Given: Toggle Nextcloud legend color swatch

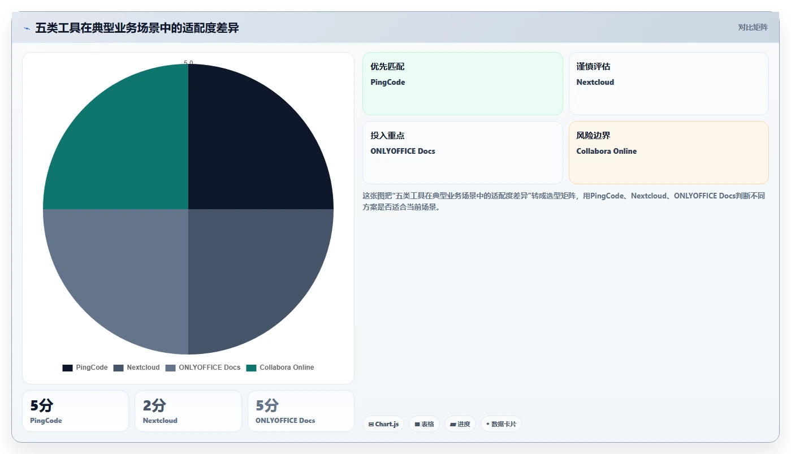Looking at the screenshot, I should click(x=118, y=368).
